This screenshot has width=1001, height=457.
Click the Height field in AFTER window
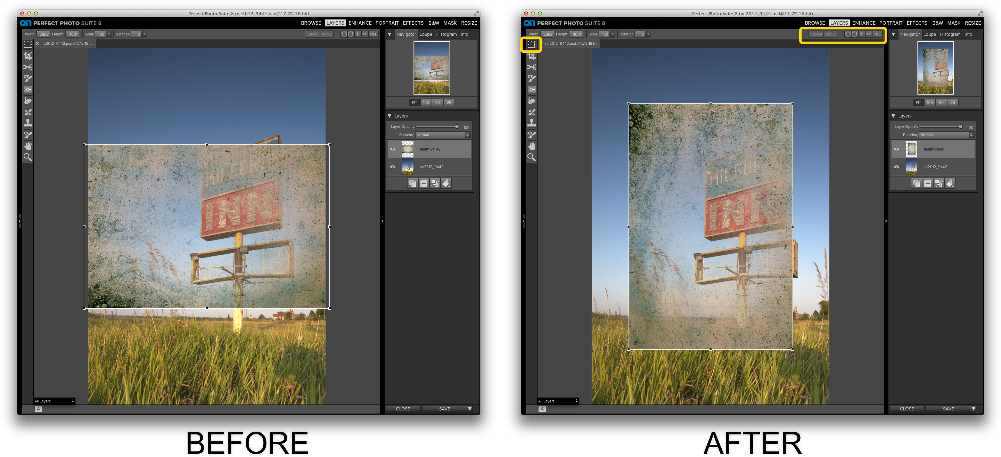point(576,34)
